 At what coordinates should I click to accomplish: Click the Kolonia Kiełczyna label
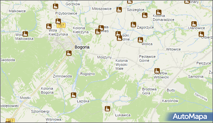pos(81,30)
